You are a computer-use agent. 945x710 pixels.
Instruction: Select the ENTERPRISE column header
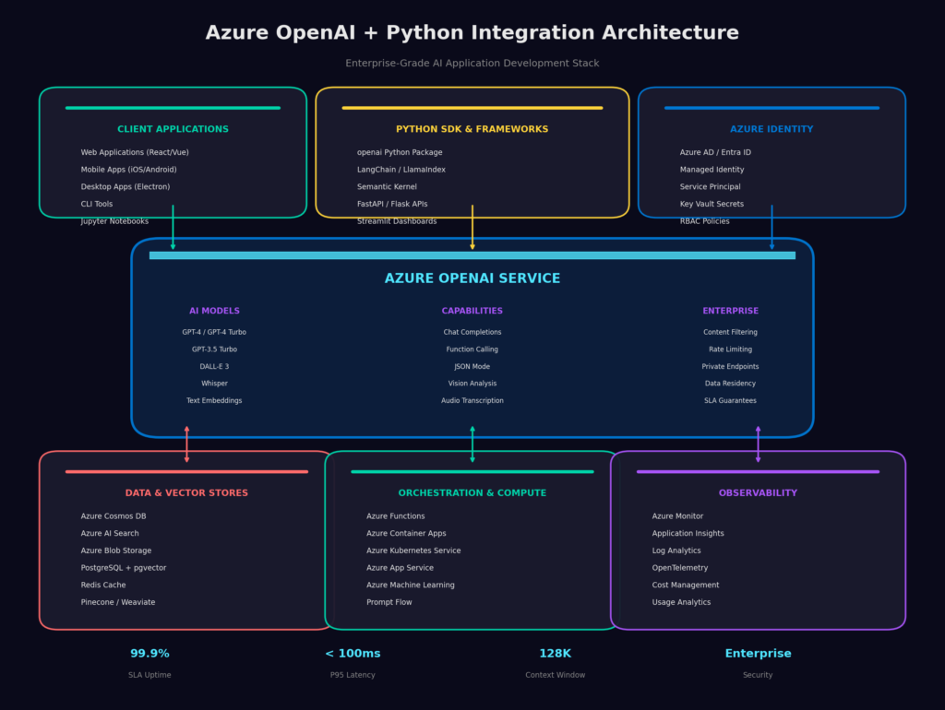coord(730,312)
